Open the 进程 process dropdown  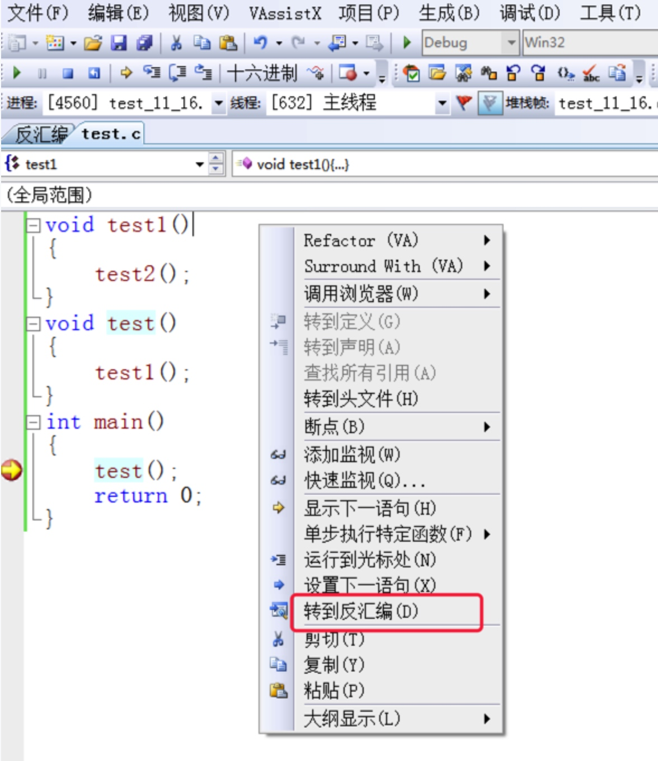pyautogui.click(x=218, y=104)
